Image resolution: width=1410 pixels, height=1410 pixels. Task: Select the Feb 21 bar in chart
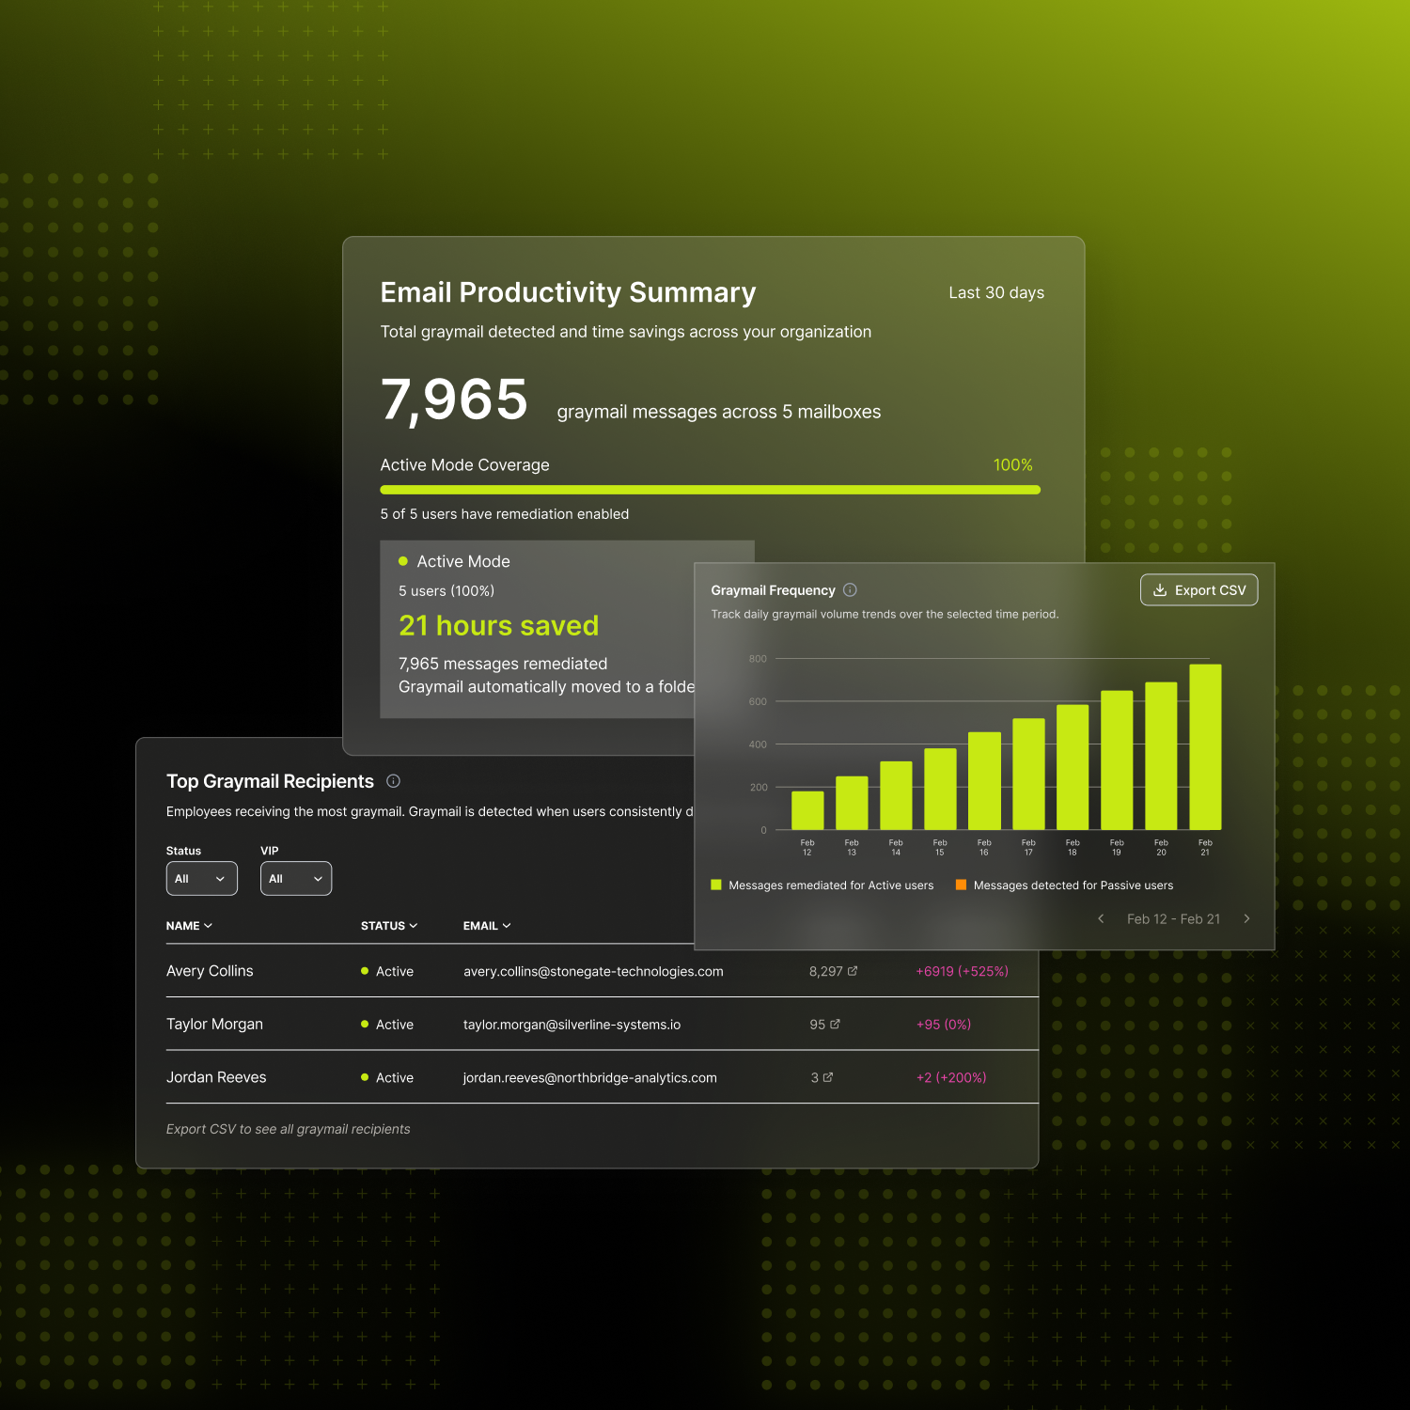point(1205,747)
